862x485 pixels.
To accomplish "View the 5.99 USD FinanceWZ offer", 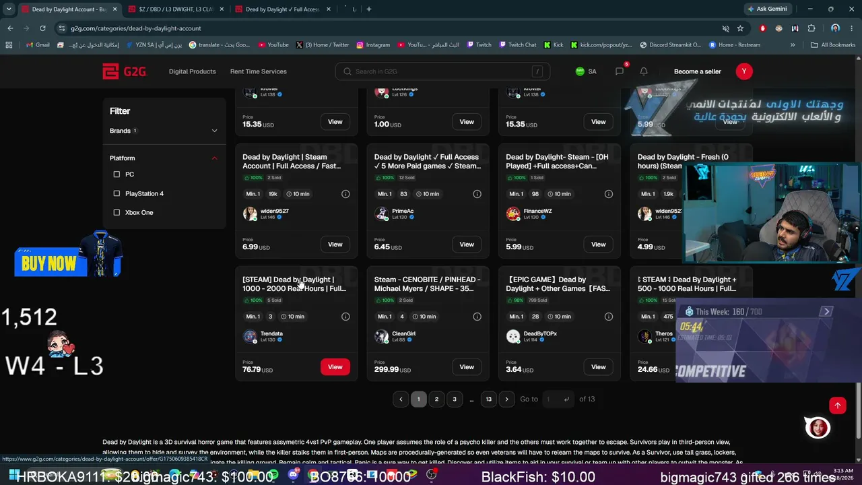I will point(599,245).
